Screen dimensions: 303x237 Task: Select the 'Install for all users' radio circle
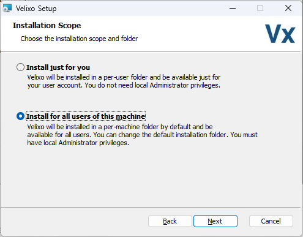(x=20, y=116)
